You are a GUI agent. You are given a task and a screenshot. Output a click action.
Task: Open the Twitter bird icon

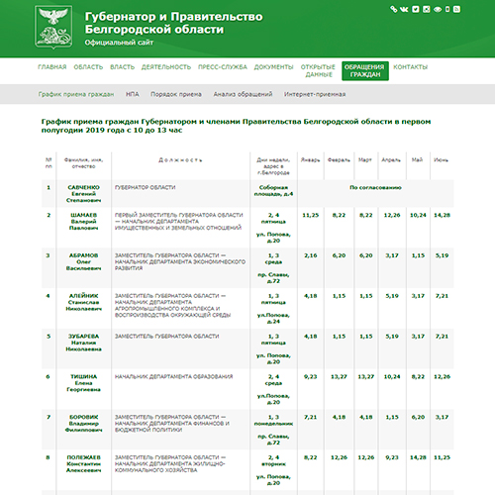coord(416,9)
